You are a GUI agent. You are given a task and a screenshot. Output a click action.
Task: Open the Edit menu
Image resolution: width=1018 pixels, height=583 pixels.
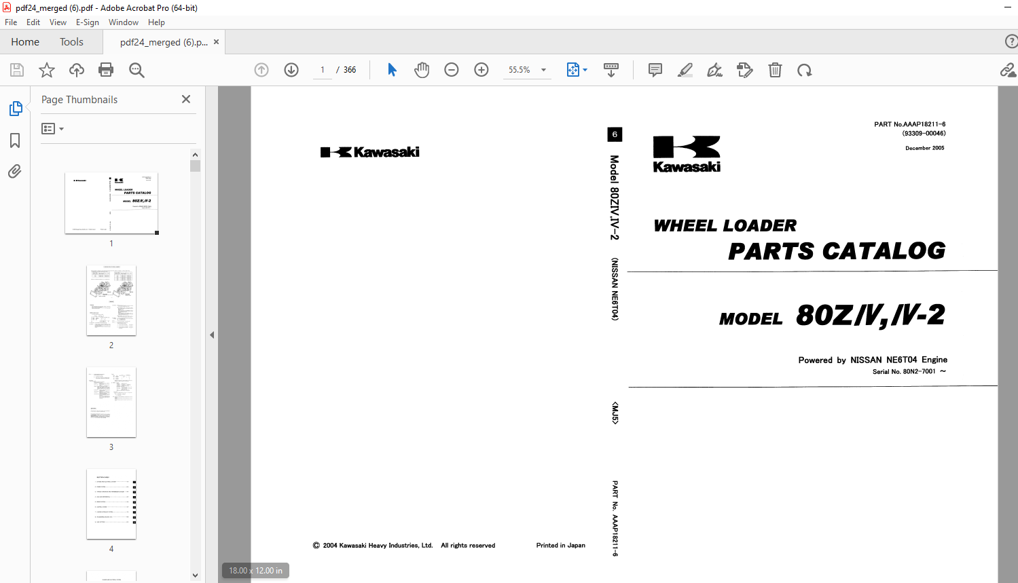33,22
